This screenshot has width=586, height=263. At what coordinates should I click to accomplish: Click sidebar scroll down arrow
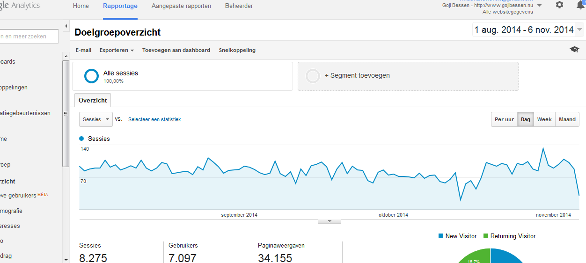(x=66, y=259)
